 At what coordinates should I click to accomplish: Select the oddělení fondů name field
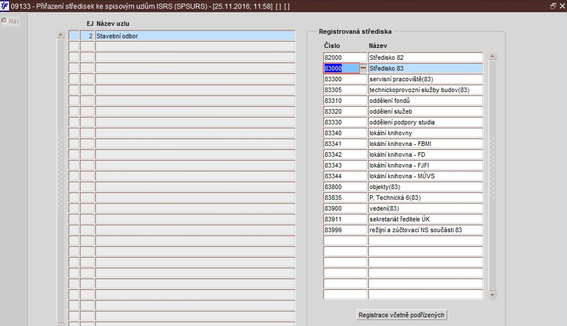tap(425, 101)
